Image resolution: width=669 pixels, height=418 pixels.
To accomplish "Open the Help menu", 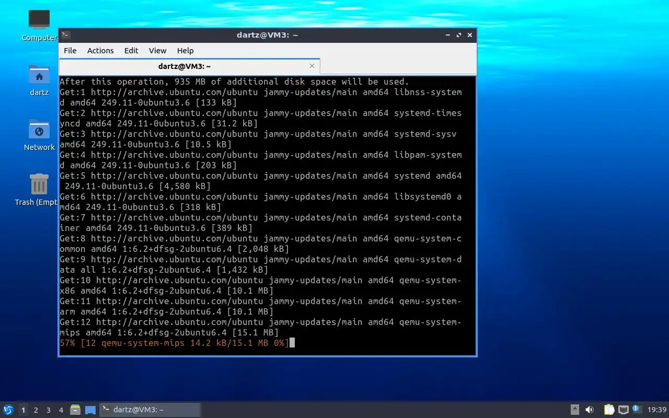I will click(185, 51).
